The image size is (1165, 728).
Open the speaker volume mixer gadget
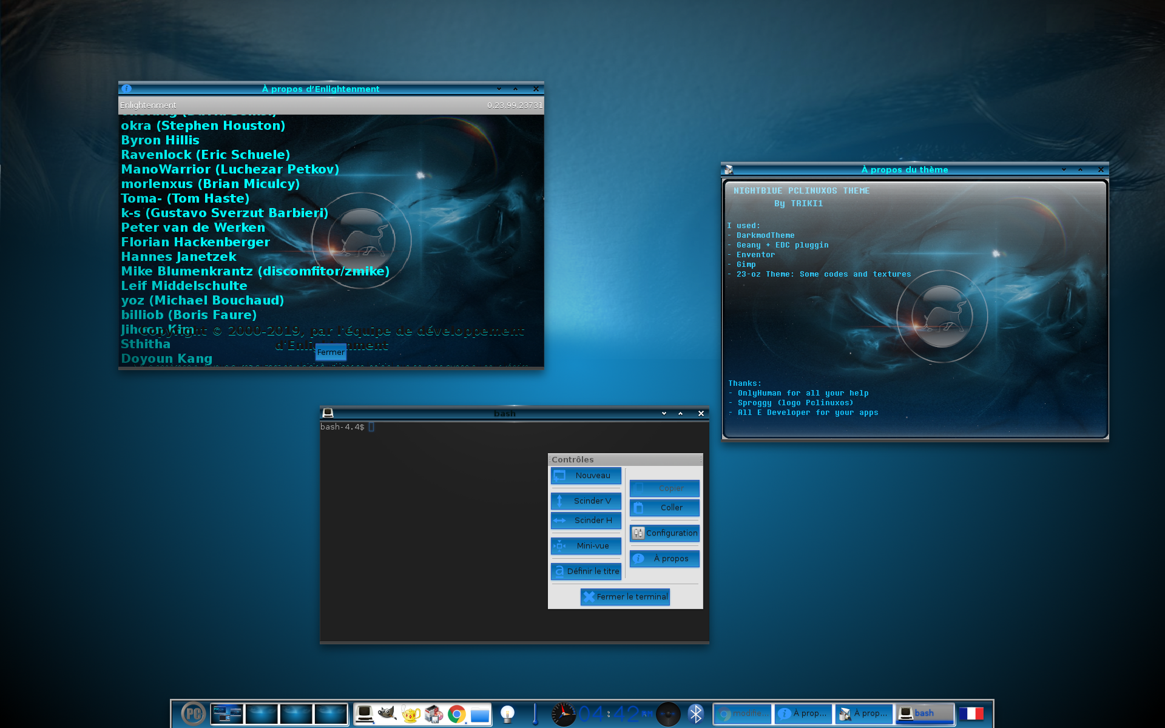coord(669,714)
